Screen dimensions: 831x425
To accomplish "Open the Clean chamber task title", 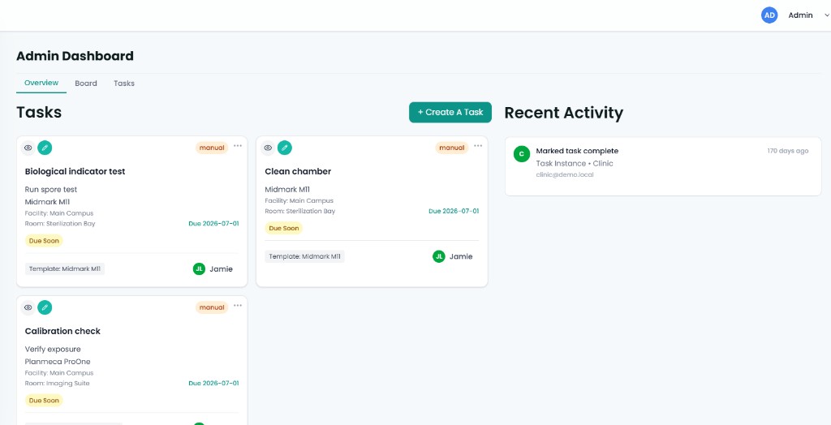I will pos(298,172).
